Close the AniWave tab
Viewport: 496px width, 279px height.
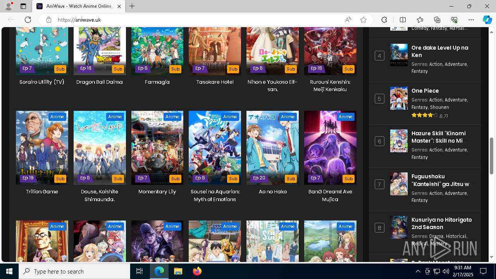pos(119,6)
